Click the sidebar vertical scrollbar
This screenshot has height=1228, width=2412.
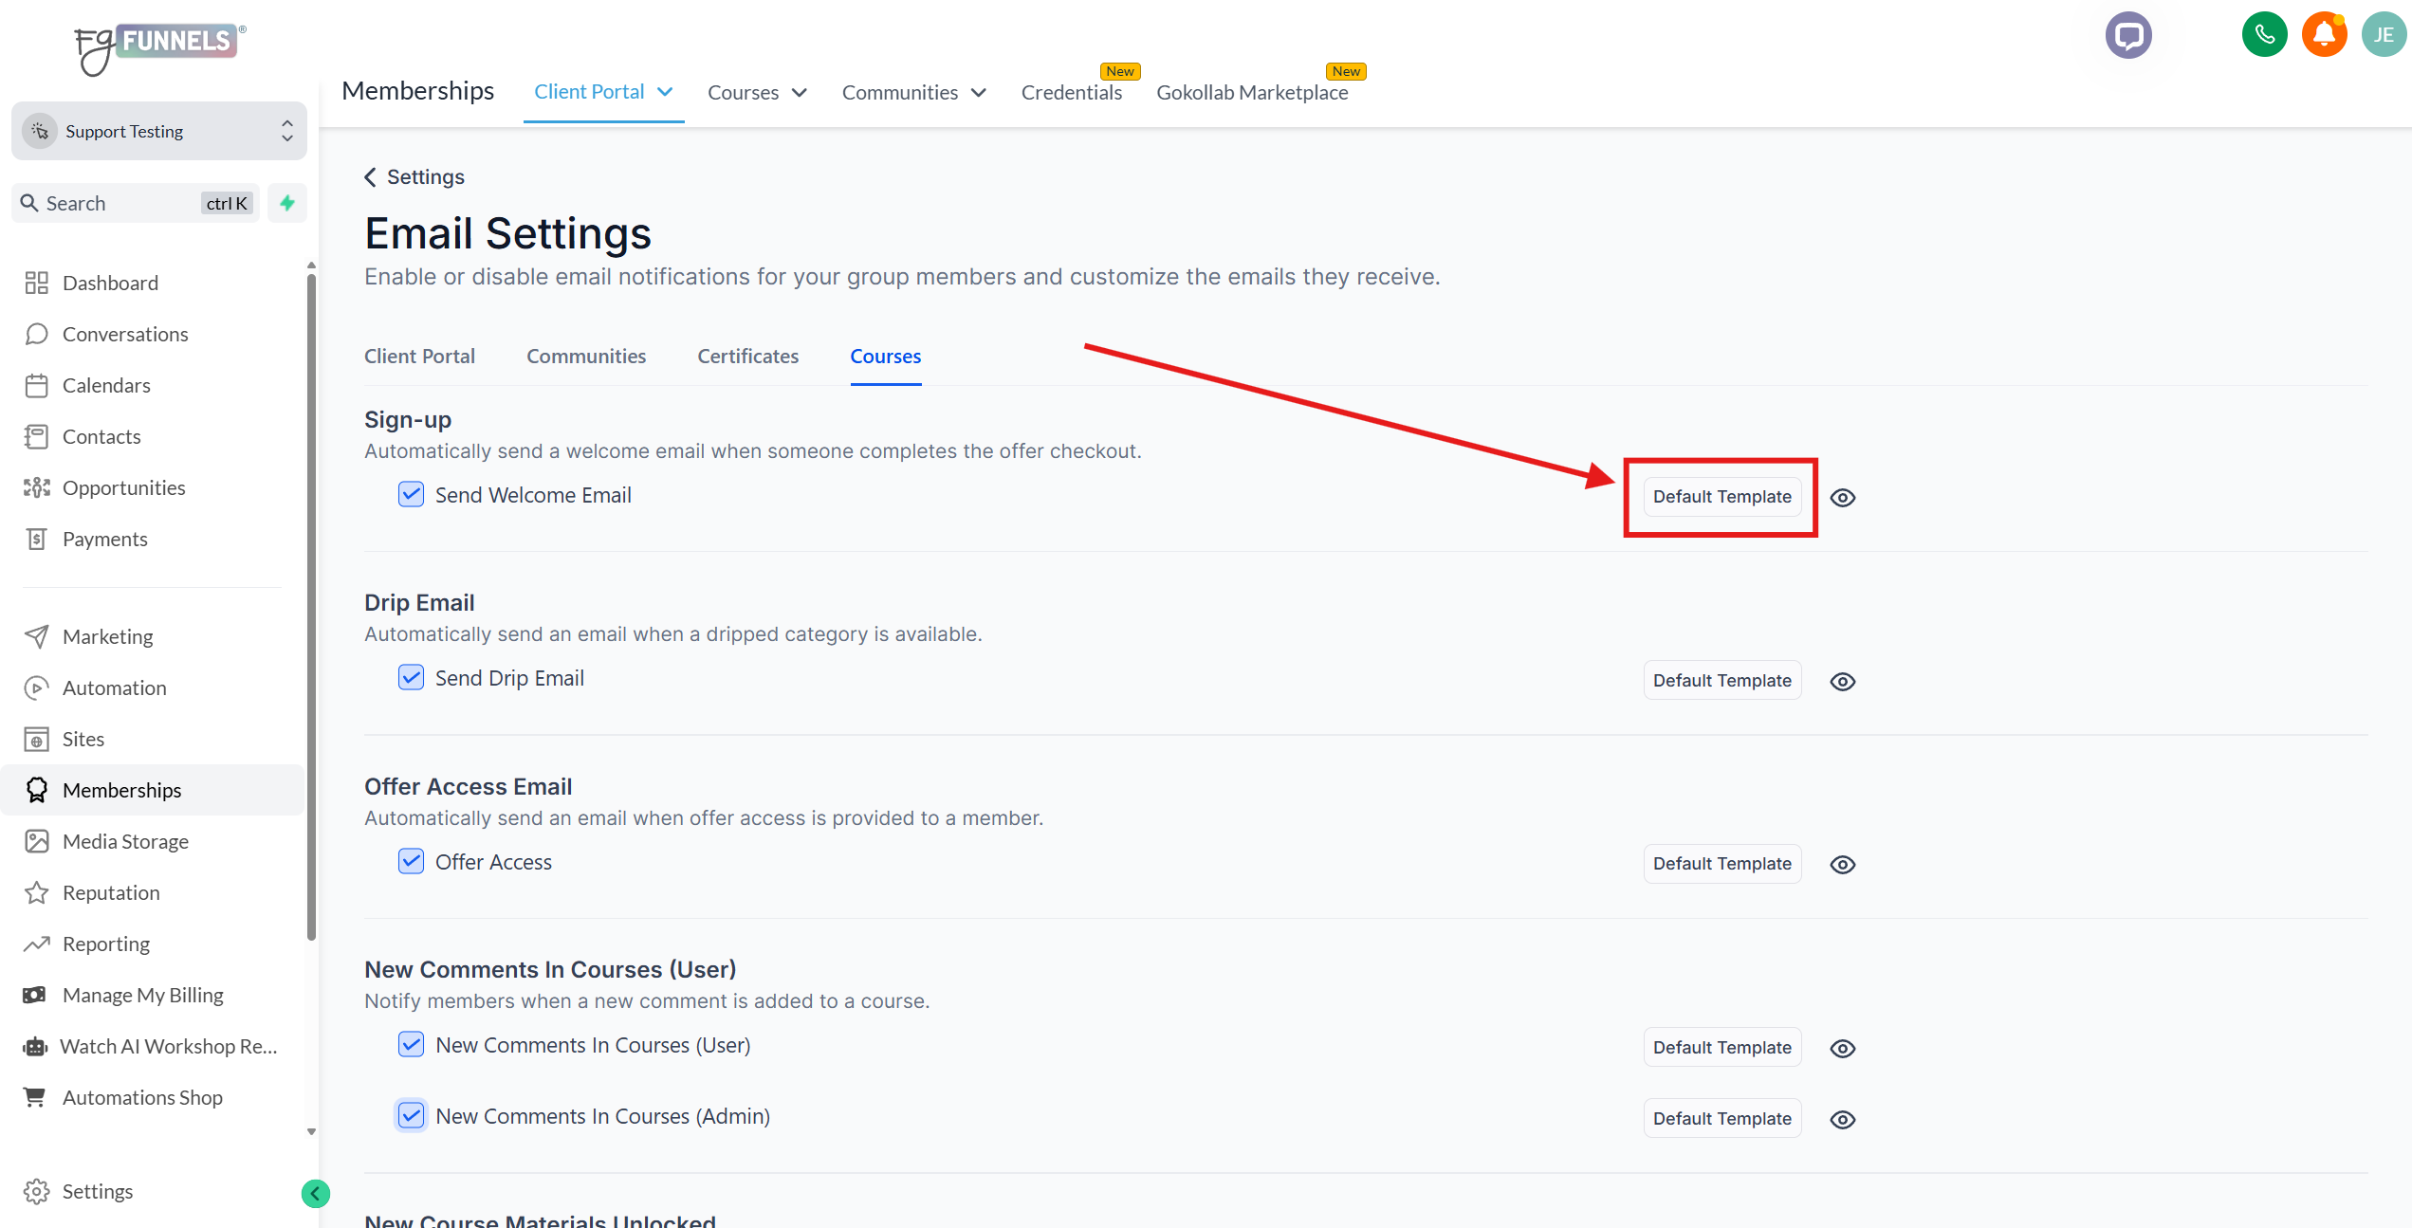[311, 607]
